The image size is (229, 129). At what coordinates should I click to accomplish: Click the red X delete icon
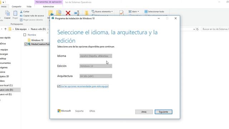click(68, 13)
